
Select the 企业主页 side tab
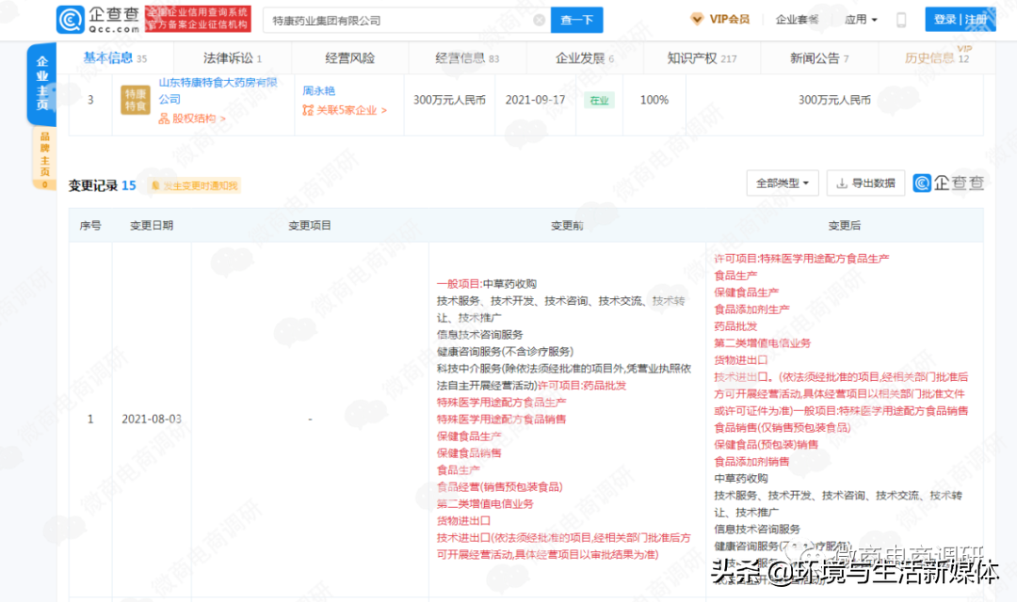(x=42, y=83)
